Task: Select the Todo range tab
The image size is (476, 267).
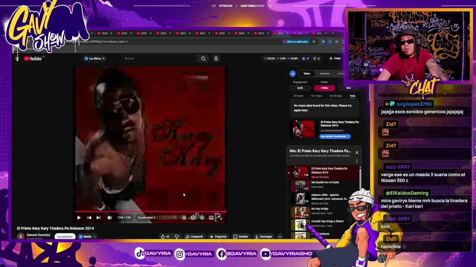Action: tap(352, 96)
